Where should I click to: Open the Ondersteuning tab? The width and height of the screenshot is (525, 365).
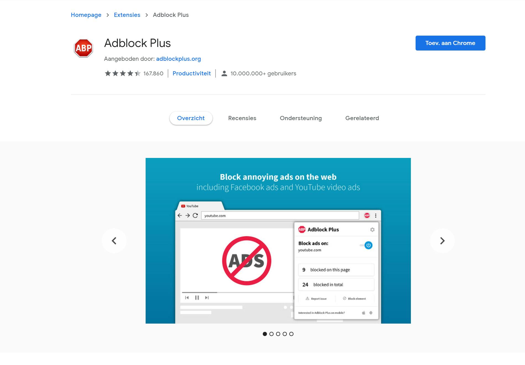[x=301, y=118]
